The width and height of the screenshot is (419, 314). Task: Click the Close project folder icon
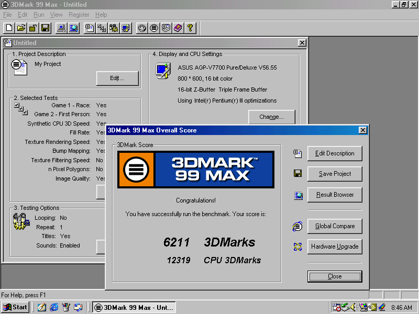tap(33, 28)
